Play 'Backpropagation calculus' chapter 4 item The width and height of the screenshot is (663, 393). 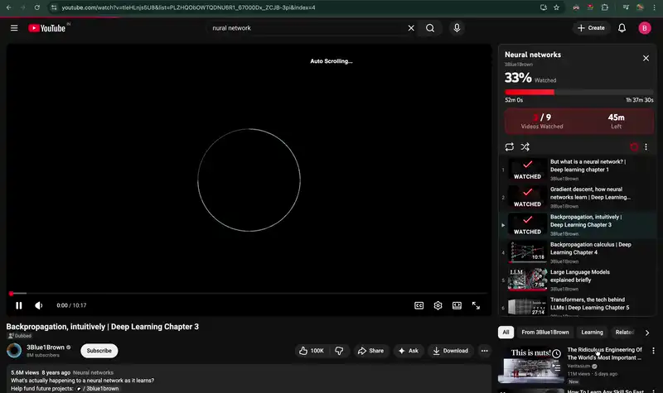pyautogui.click(x=577, y=252)
